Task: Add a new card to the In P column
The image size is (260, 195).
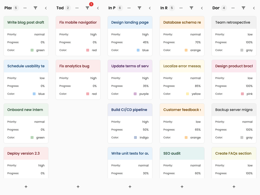Action: pos(130,187)
